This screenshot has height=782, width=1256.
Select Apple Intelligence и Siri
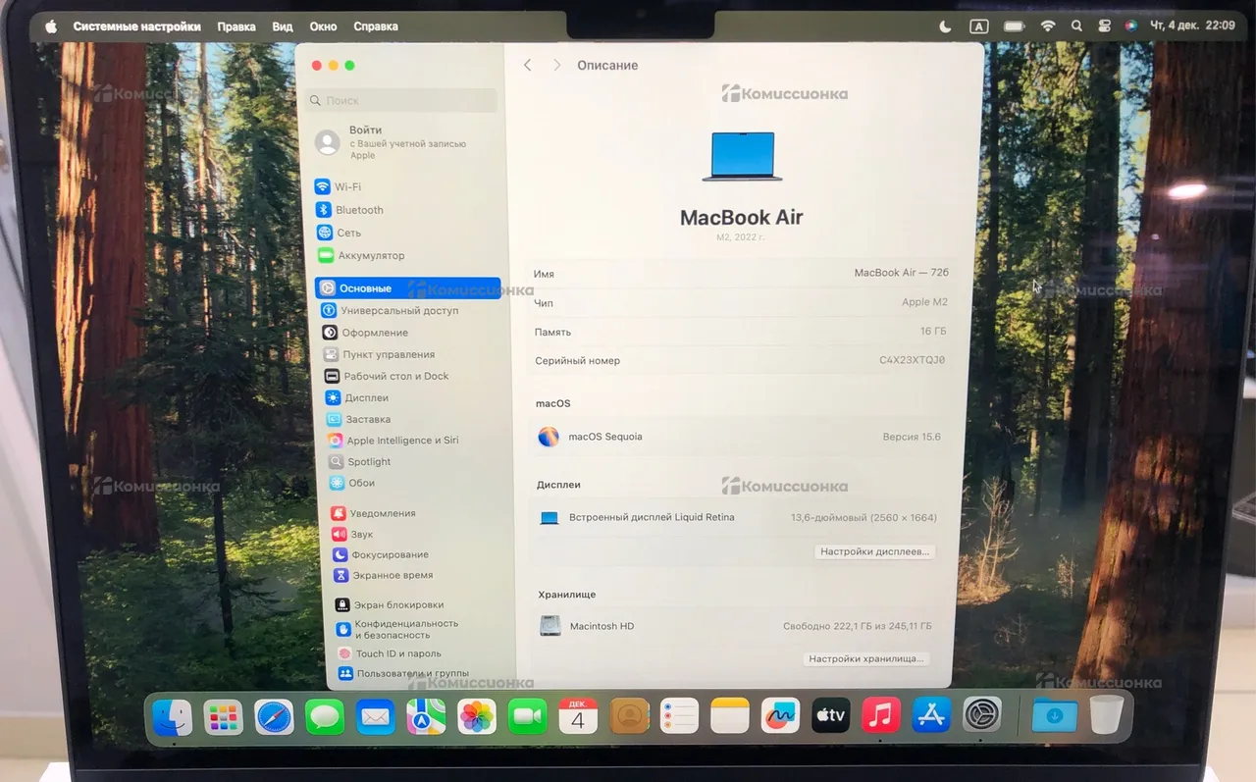click(401, 441)
